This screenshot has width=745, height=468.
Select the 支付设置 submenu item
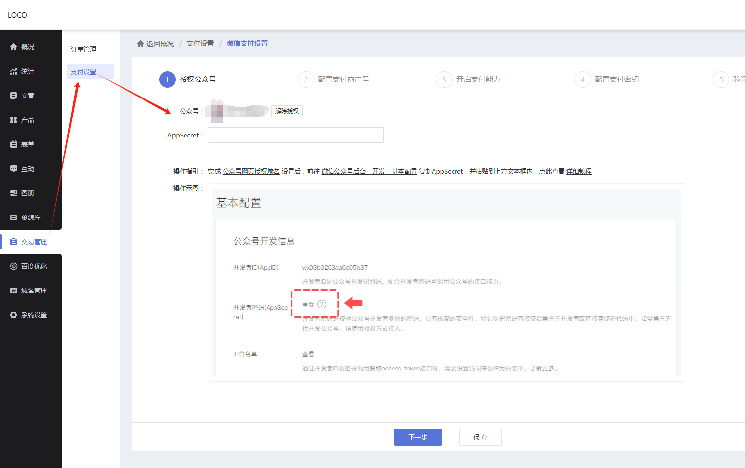83,72
